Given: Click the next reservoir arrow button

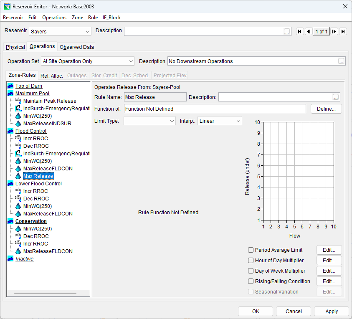Looking at the screenshot, I should [x=334, y=31].
